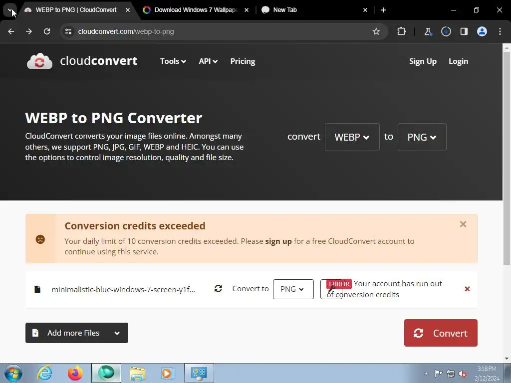View site information icon in address bar

(x=68, y=31)
